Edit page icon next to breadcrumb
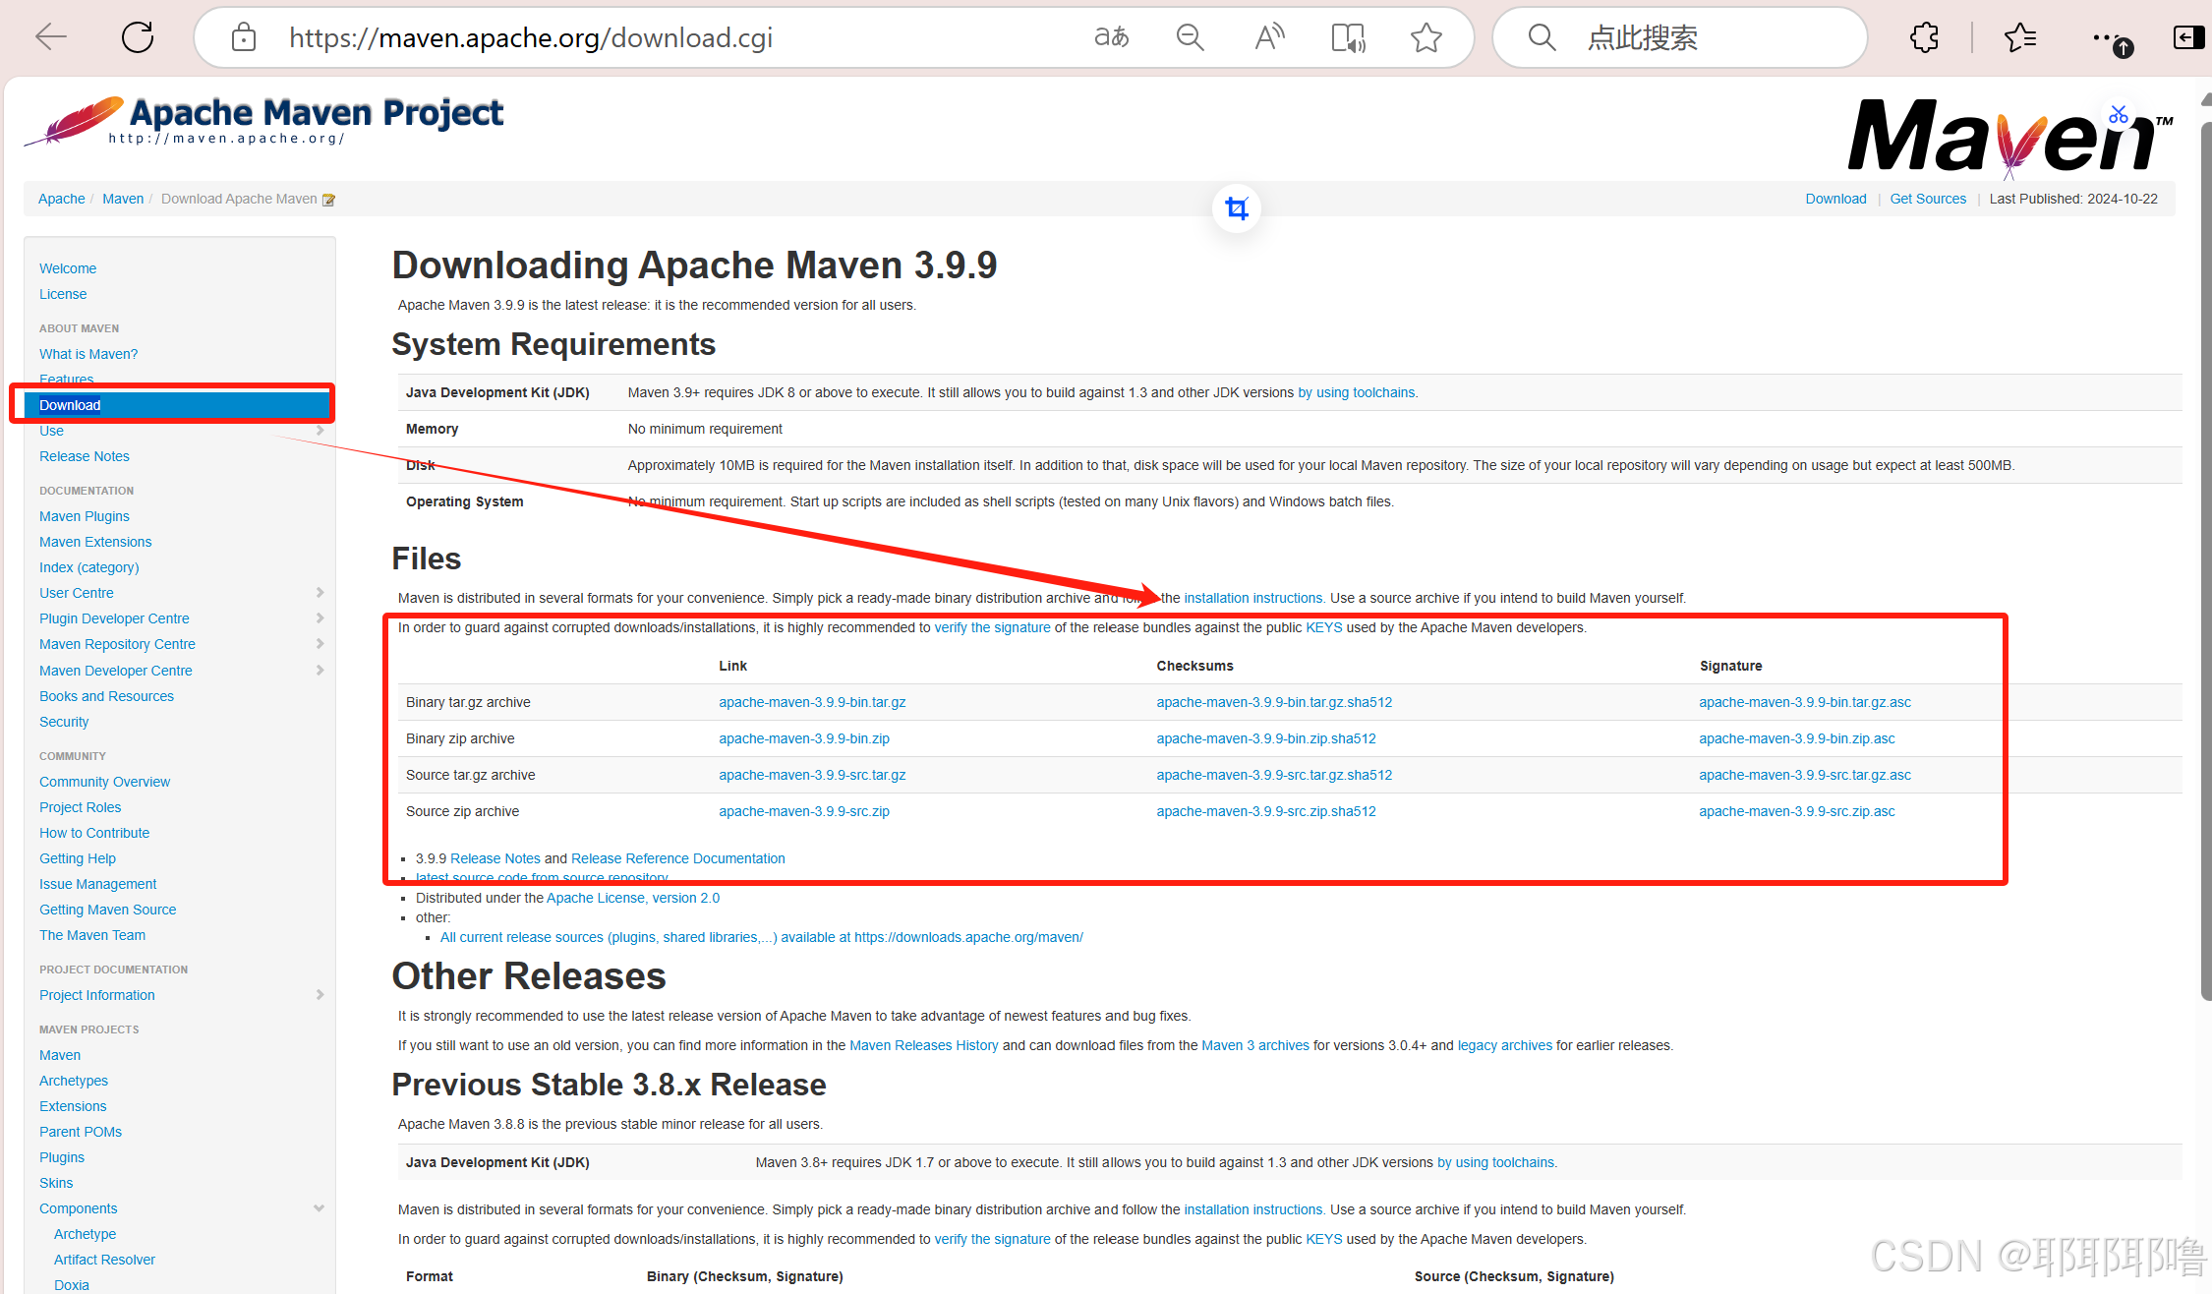Viewport: 2212px width, 1294px height. click(x=329, y=200)
